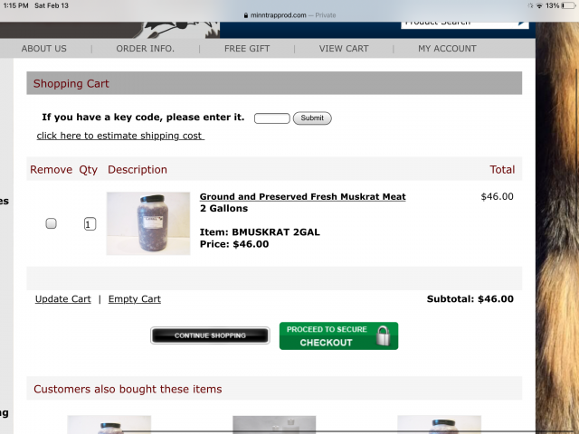The height and width of the screenshot is (434, 579).
Task: Proceed to secure checkout
Action: coord(338,335)
